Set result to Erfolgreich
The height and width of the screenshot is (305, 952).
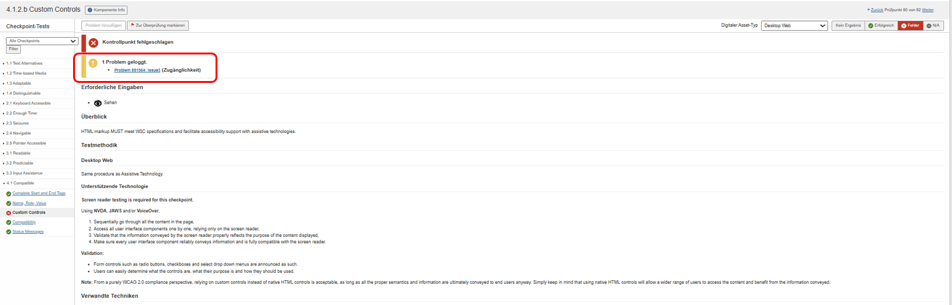point(880,25)
